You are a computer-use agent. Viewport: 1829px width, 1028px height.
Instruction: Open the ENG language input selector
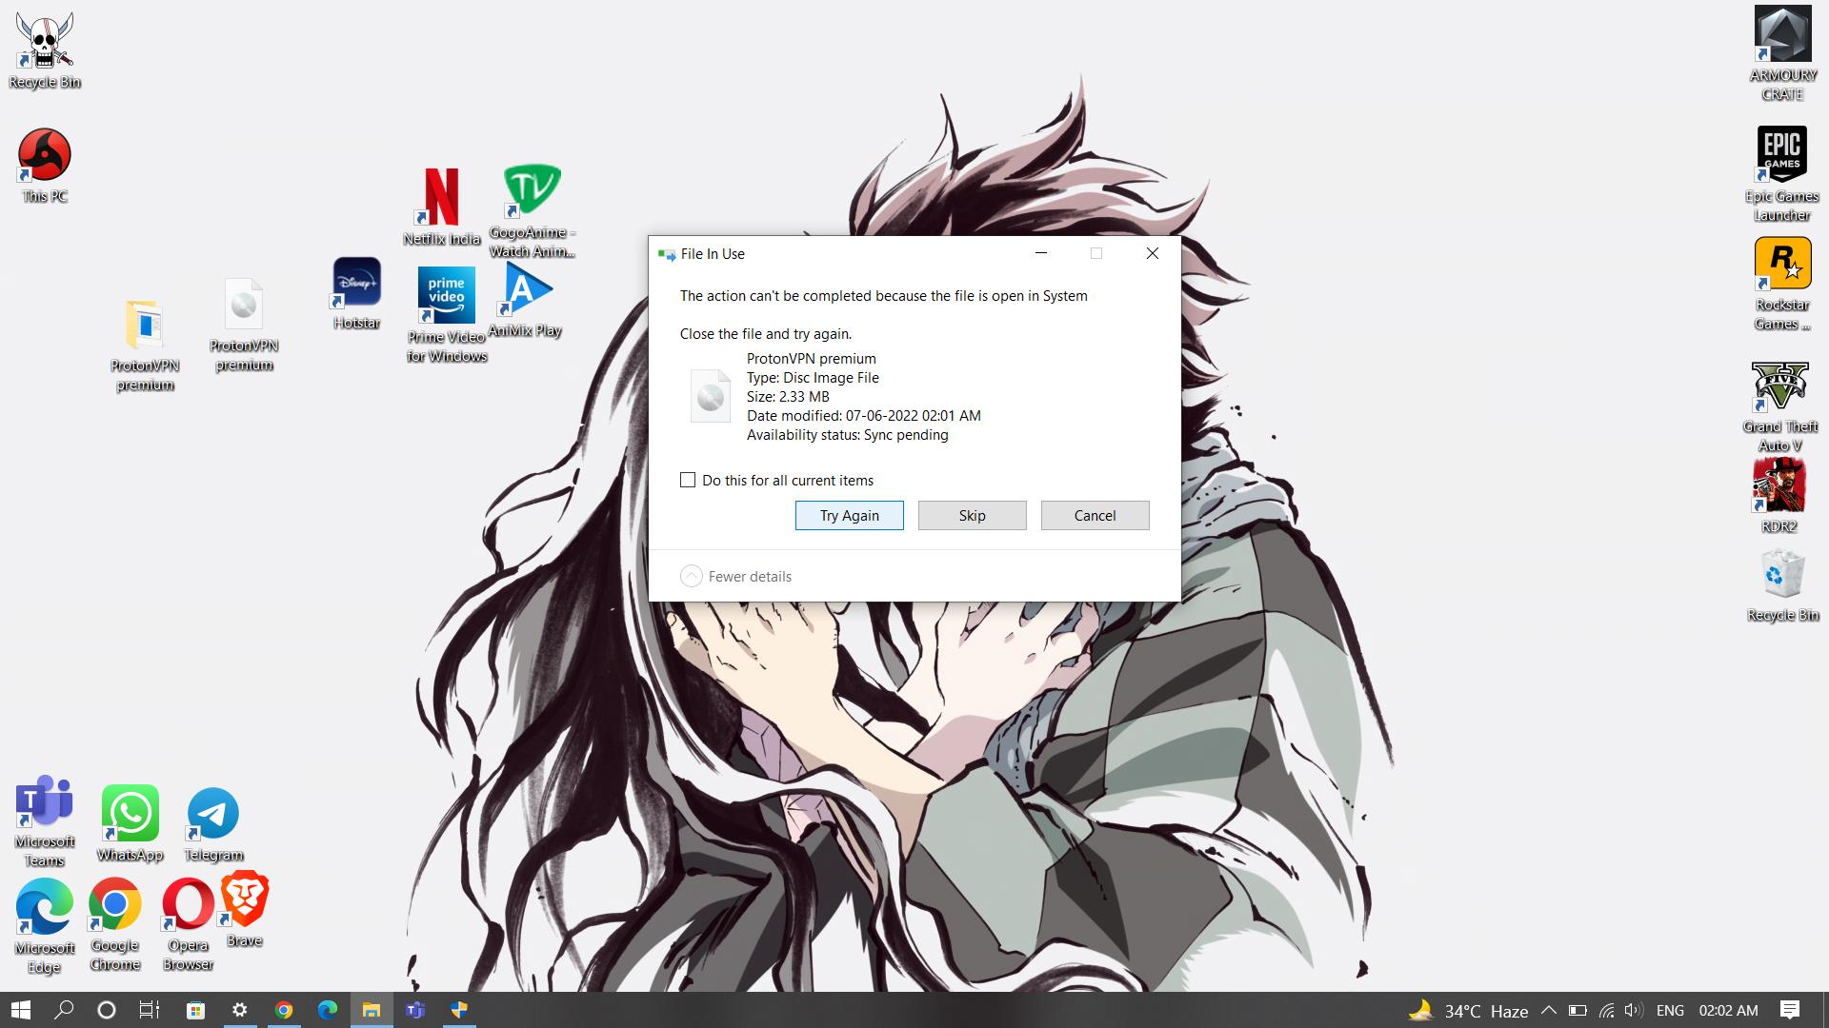point(1670,1010)
